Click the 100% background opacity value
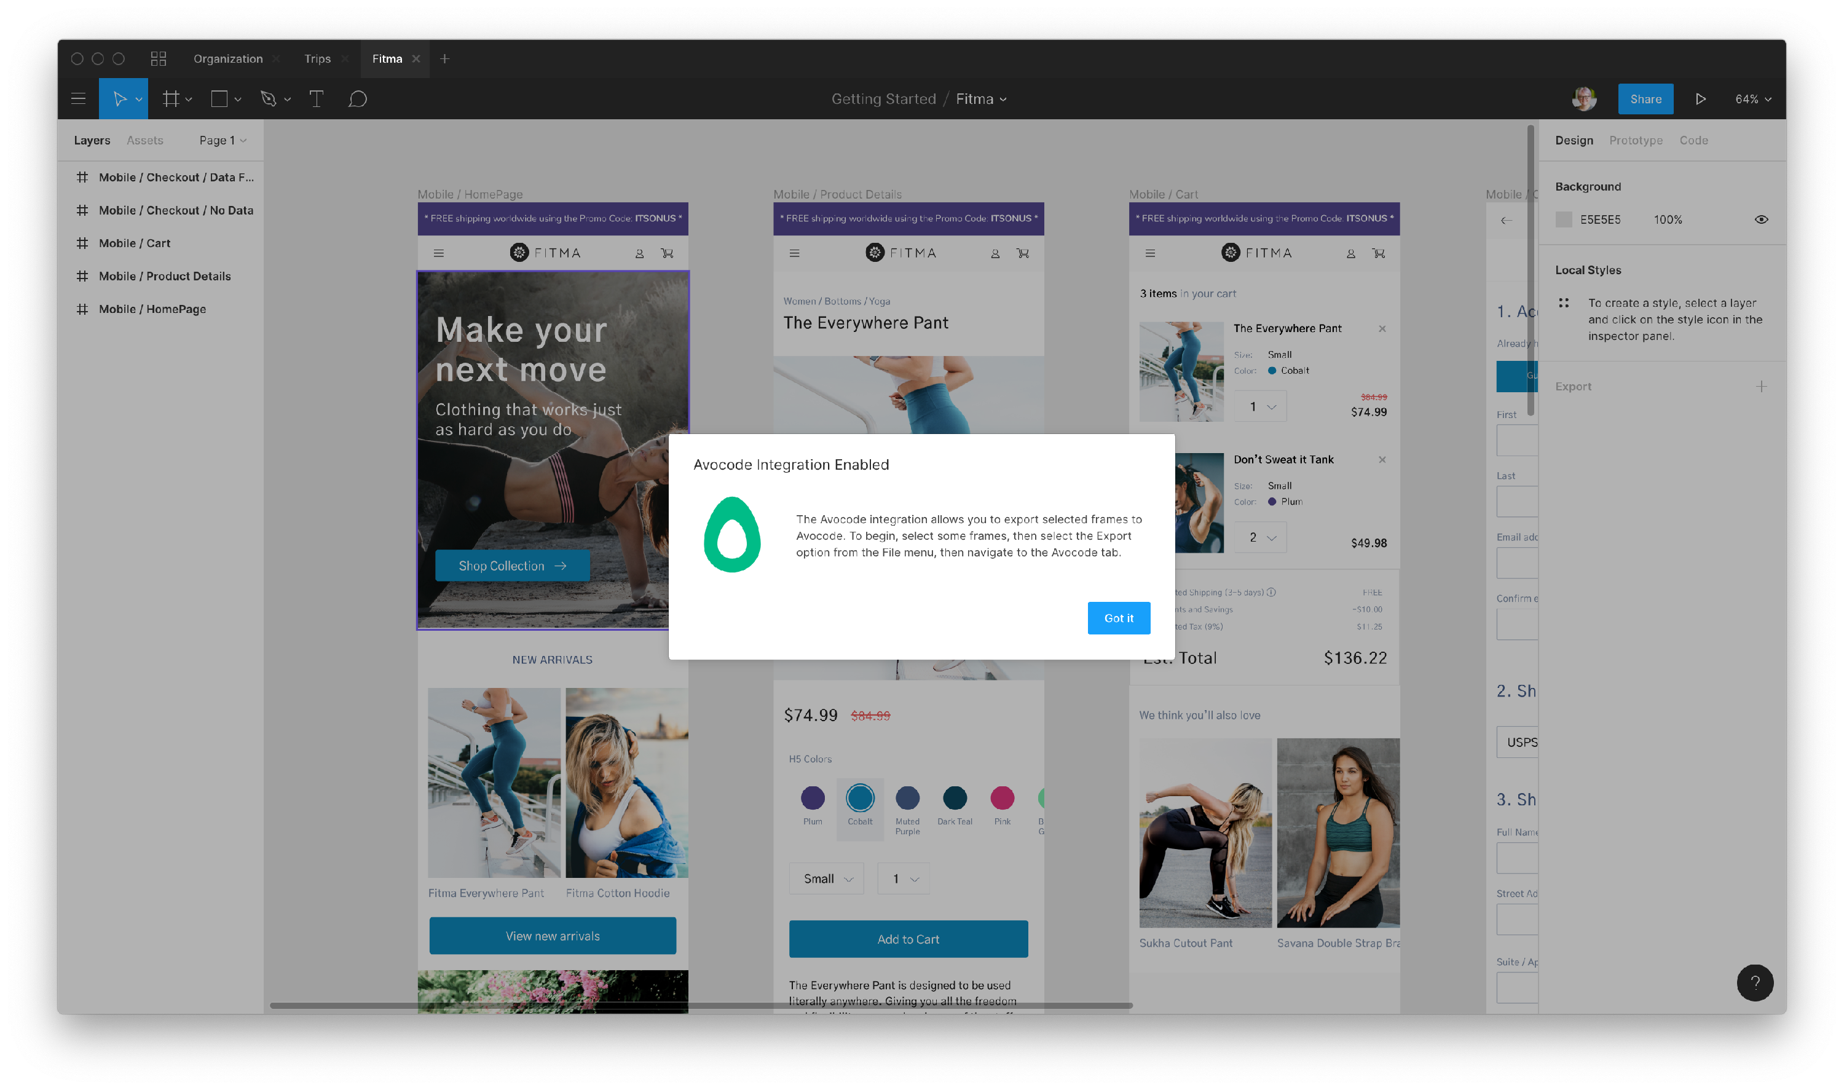 click(x=1667, y=219)
